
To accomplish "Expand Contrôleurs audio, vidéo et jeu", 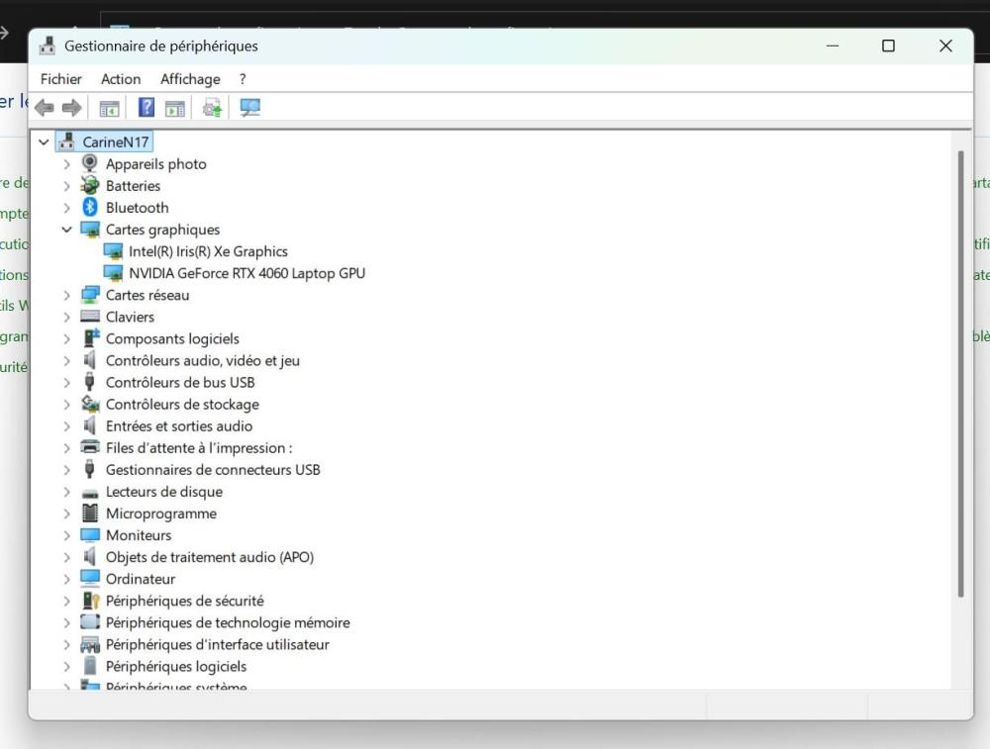I will 67,360.
